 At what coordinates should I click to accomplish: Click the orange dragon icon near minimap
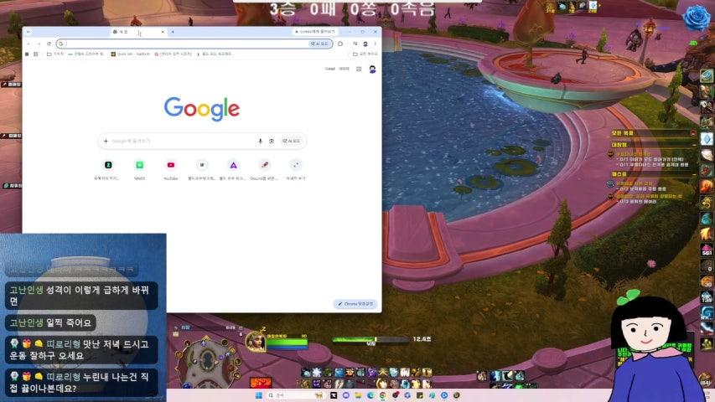pyautogui.click(x=261, y=383)
